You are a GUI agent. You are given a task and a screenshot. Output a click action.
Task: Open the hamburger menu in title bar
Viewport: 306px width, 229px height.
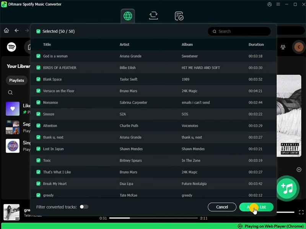[278, 4]
